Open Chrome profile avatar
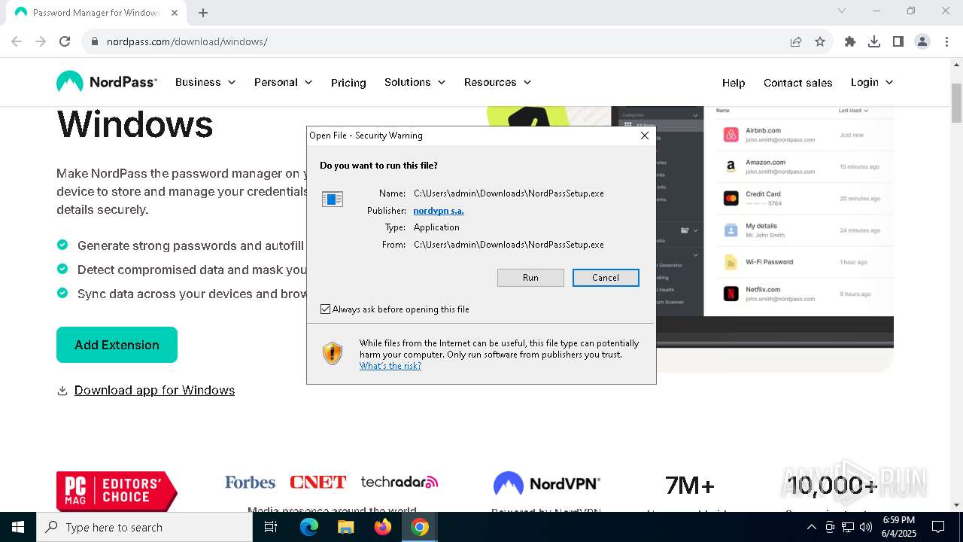The width and height of the screenshot is (963, 542). click(922, 41)
